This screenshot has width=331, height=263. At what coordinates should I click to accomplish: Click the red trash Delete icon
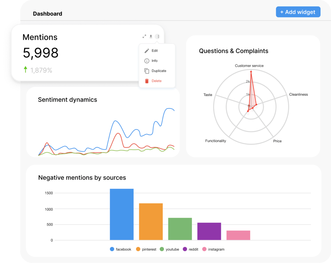click(147, 81)
